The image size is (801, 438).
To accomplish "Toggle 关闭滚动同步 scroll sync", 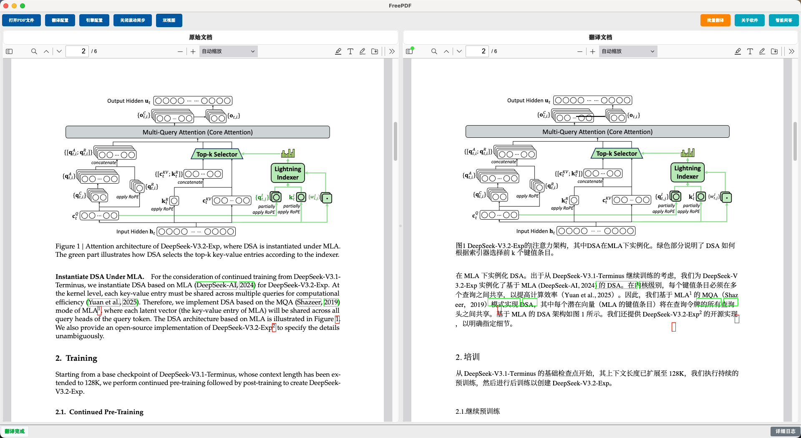I will pos(133,20).
